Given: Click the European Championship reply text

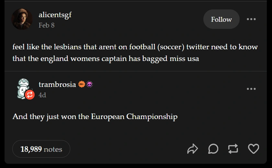Looking at the screenshot, I should (95, 116).
